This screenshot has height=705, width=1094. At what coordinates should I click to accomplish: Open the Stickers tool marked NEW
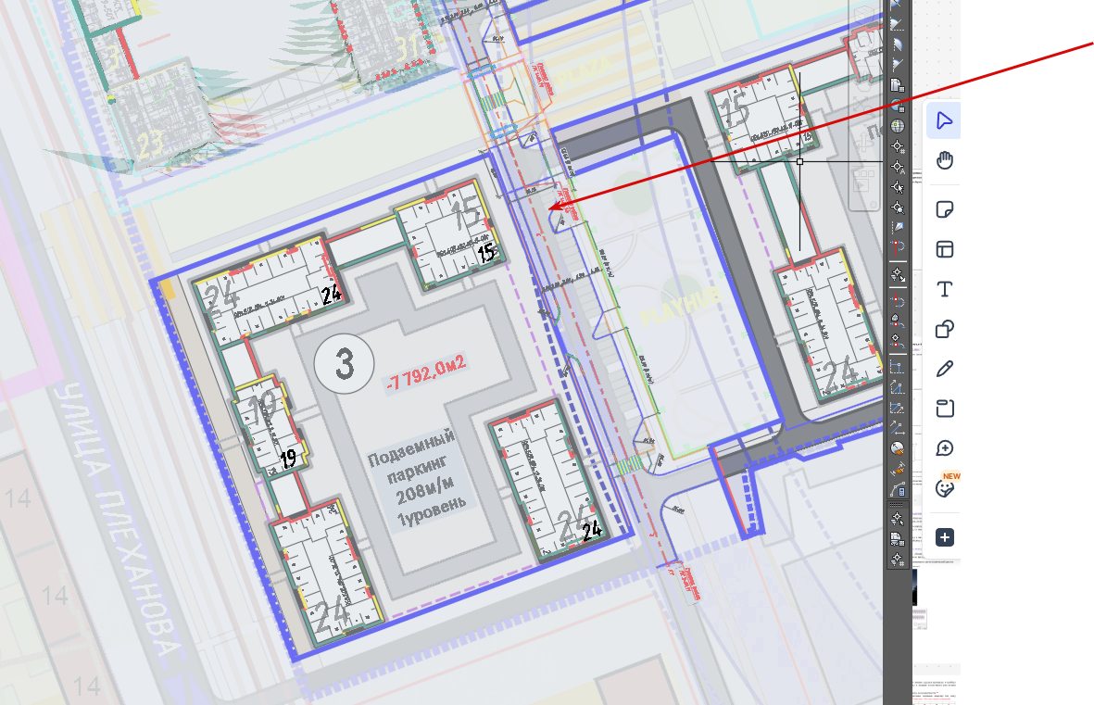[x=944, y=488]
